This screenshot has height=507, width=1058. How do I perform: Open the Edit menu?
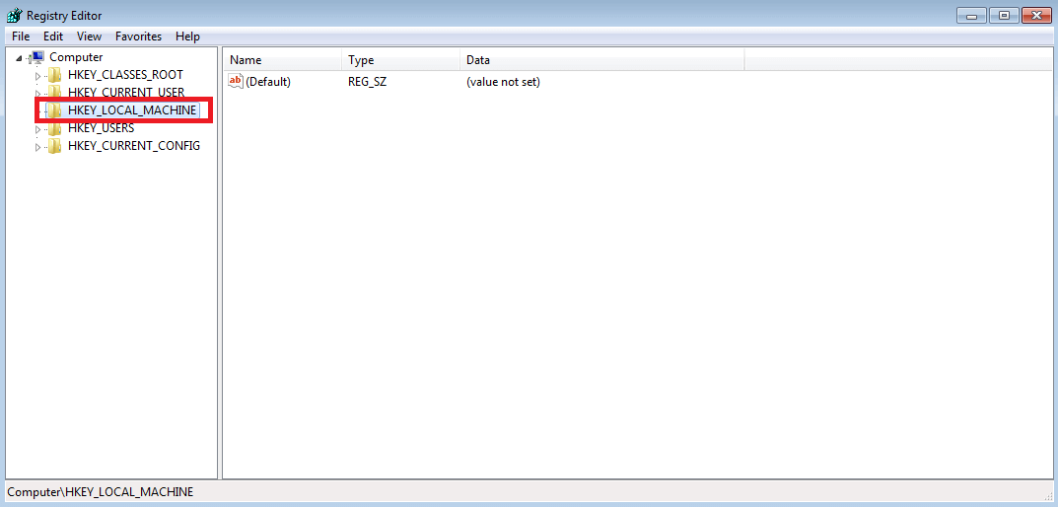click(x=53, y=36)
